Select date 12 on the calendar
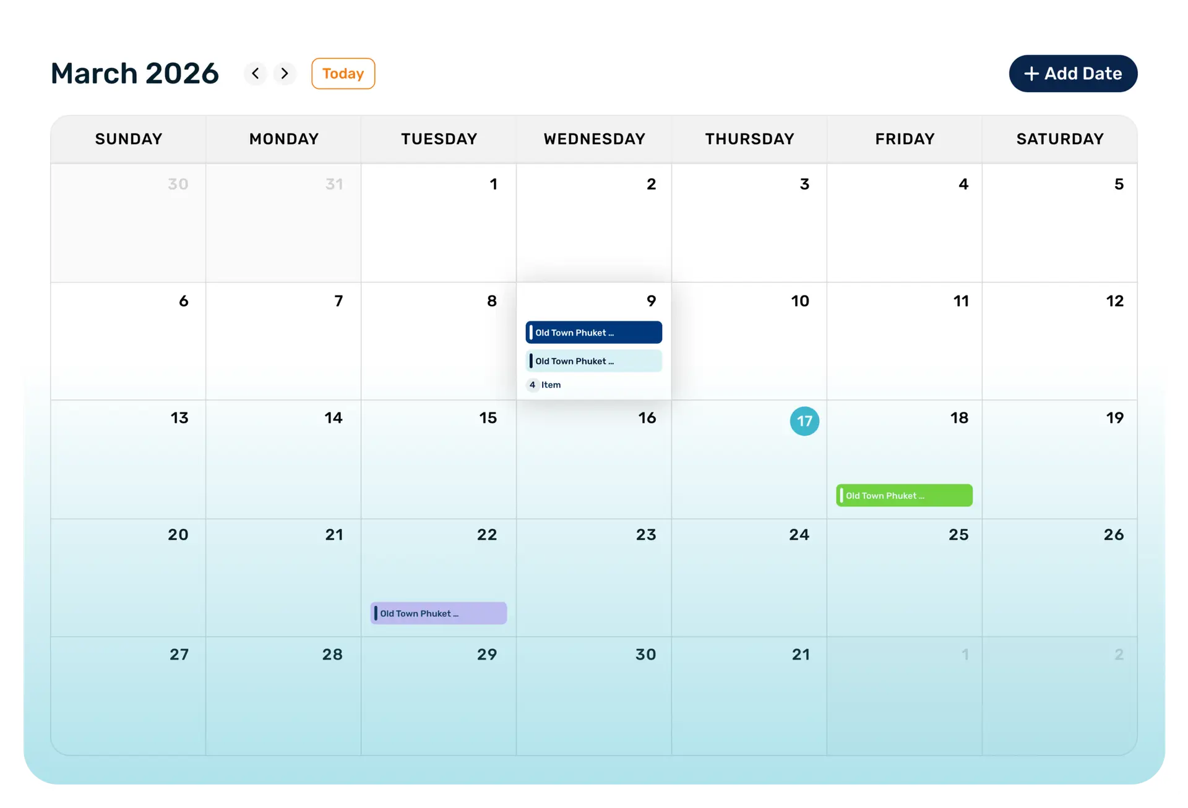 pos(1114,301)
